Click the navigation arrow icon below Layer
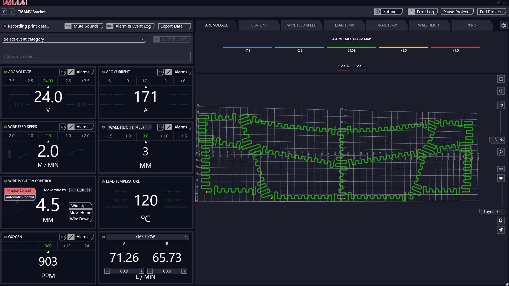 (501, 230)
